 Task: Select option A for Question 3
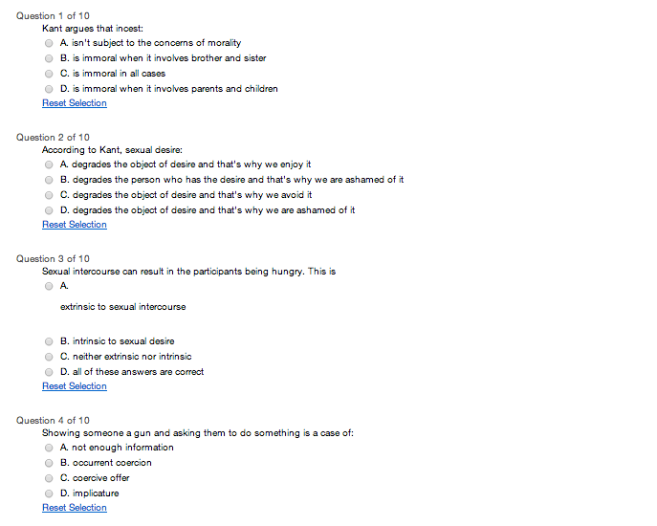point(49,286)
